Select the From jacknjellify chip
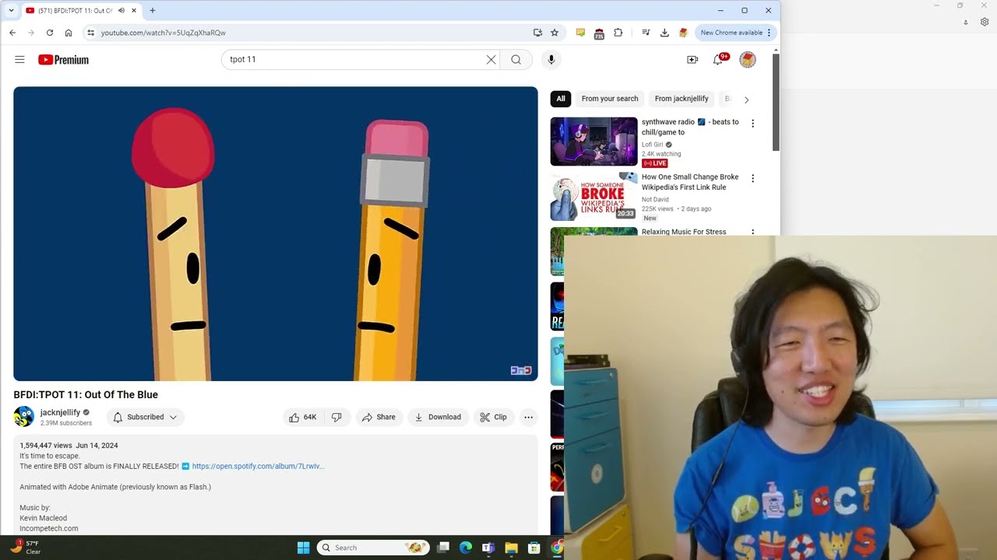 [x=682, y=99]
